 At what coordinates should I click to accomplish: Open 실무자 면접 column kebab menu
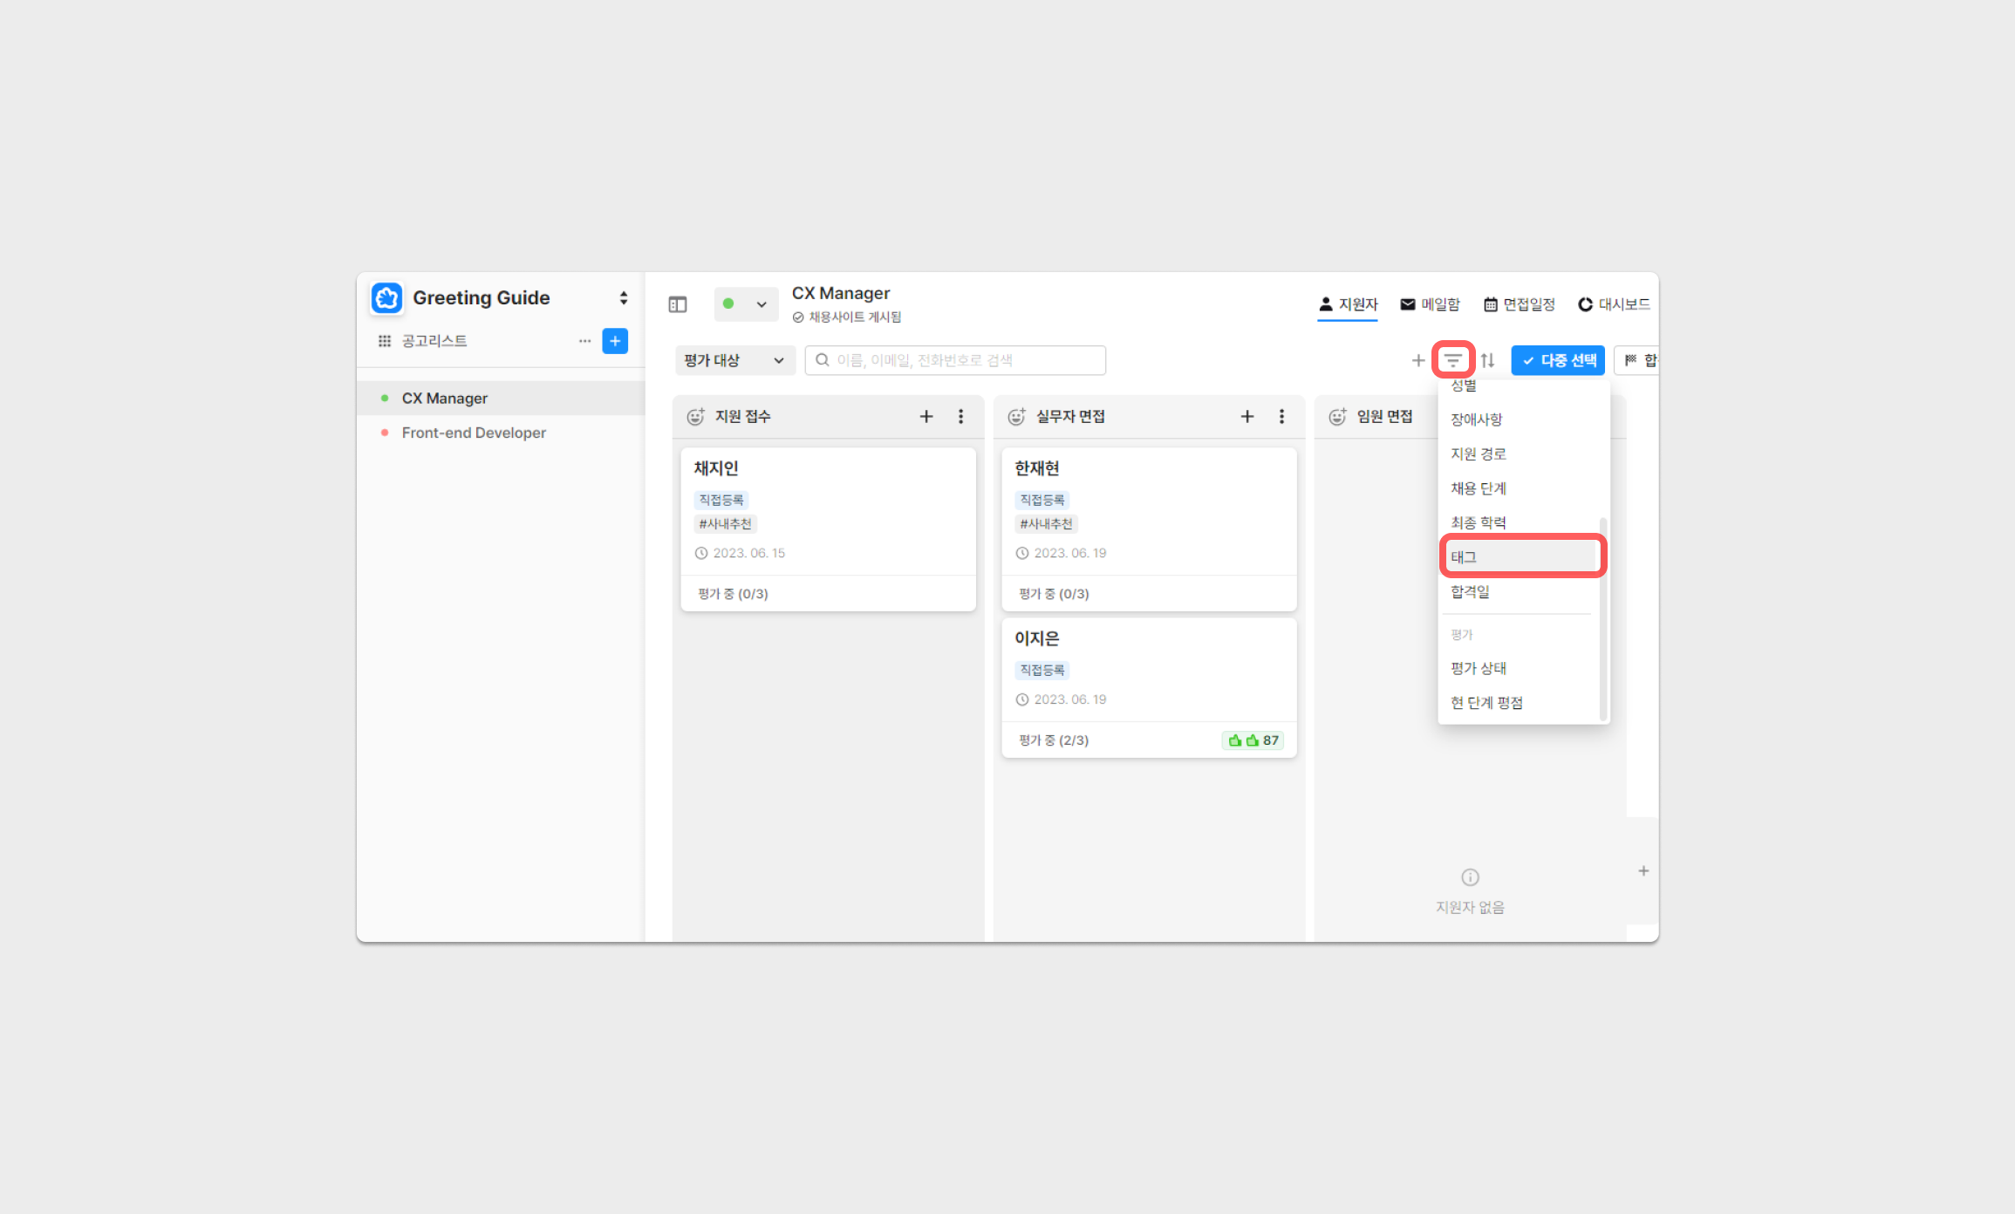1281,417
